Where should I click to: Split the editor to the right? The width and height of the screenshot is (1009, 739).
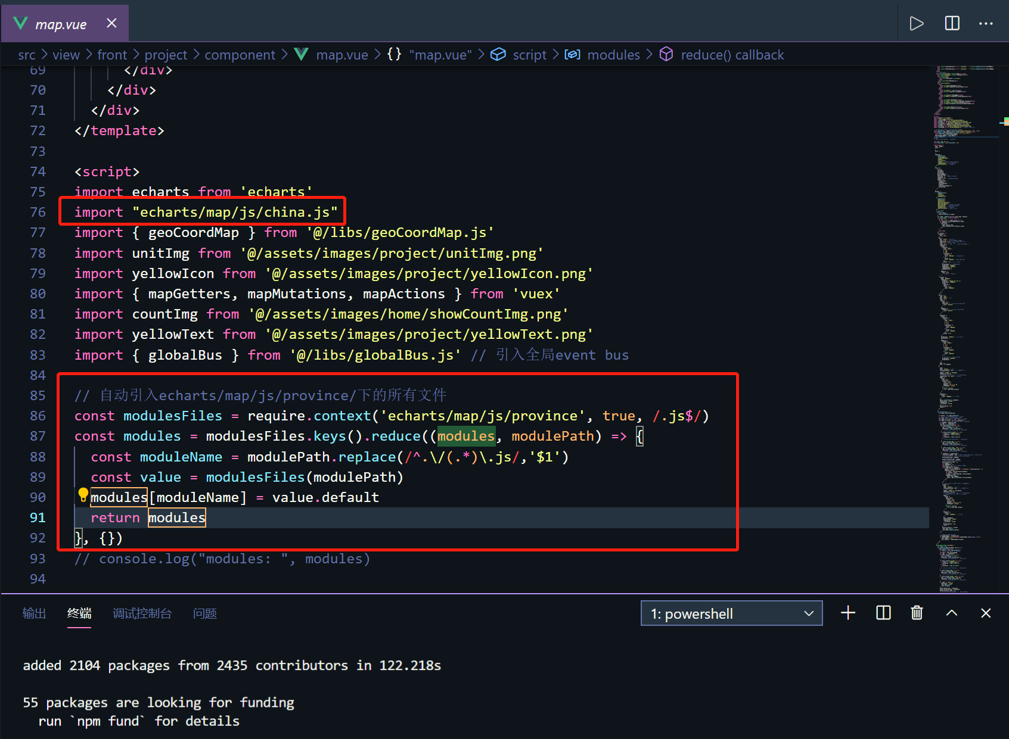tap(952, 23)
